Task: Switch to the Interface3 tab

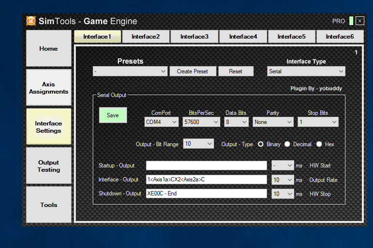Action: 194,37
